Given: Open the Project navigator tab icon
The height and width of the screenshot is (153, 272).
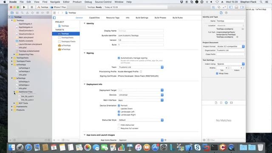Looking at the screenshot, I should pyautogui.click(x=12, y=13).
